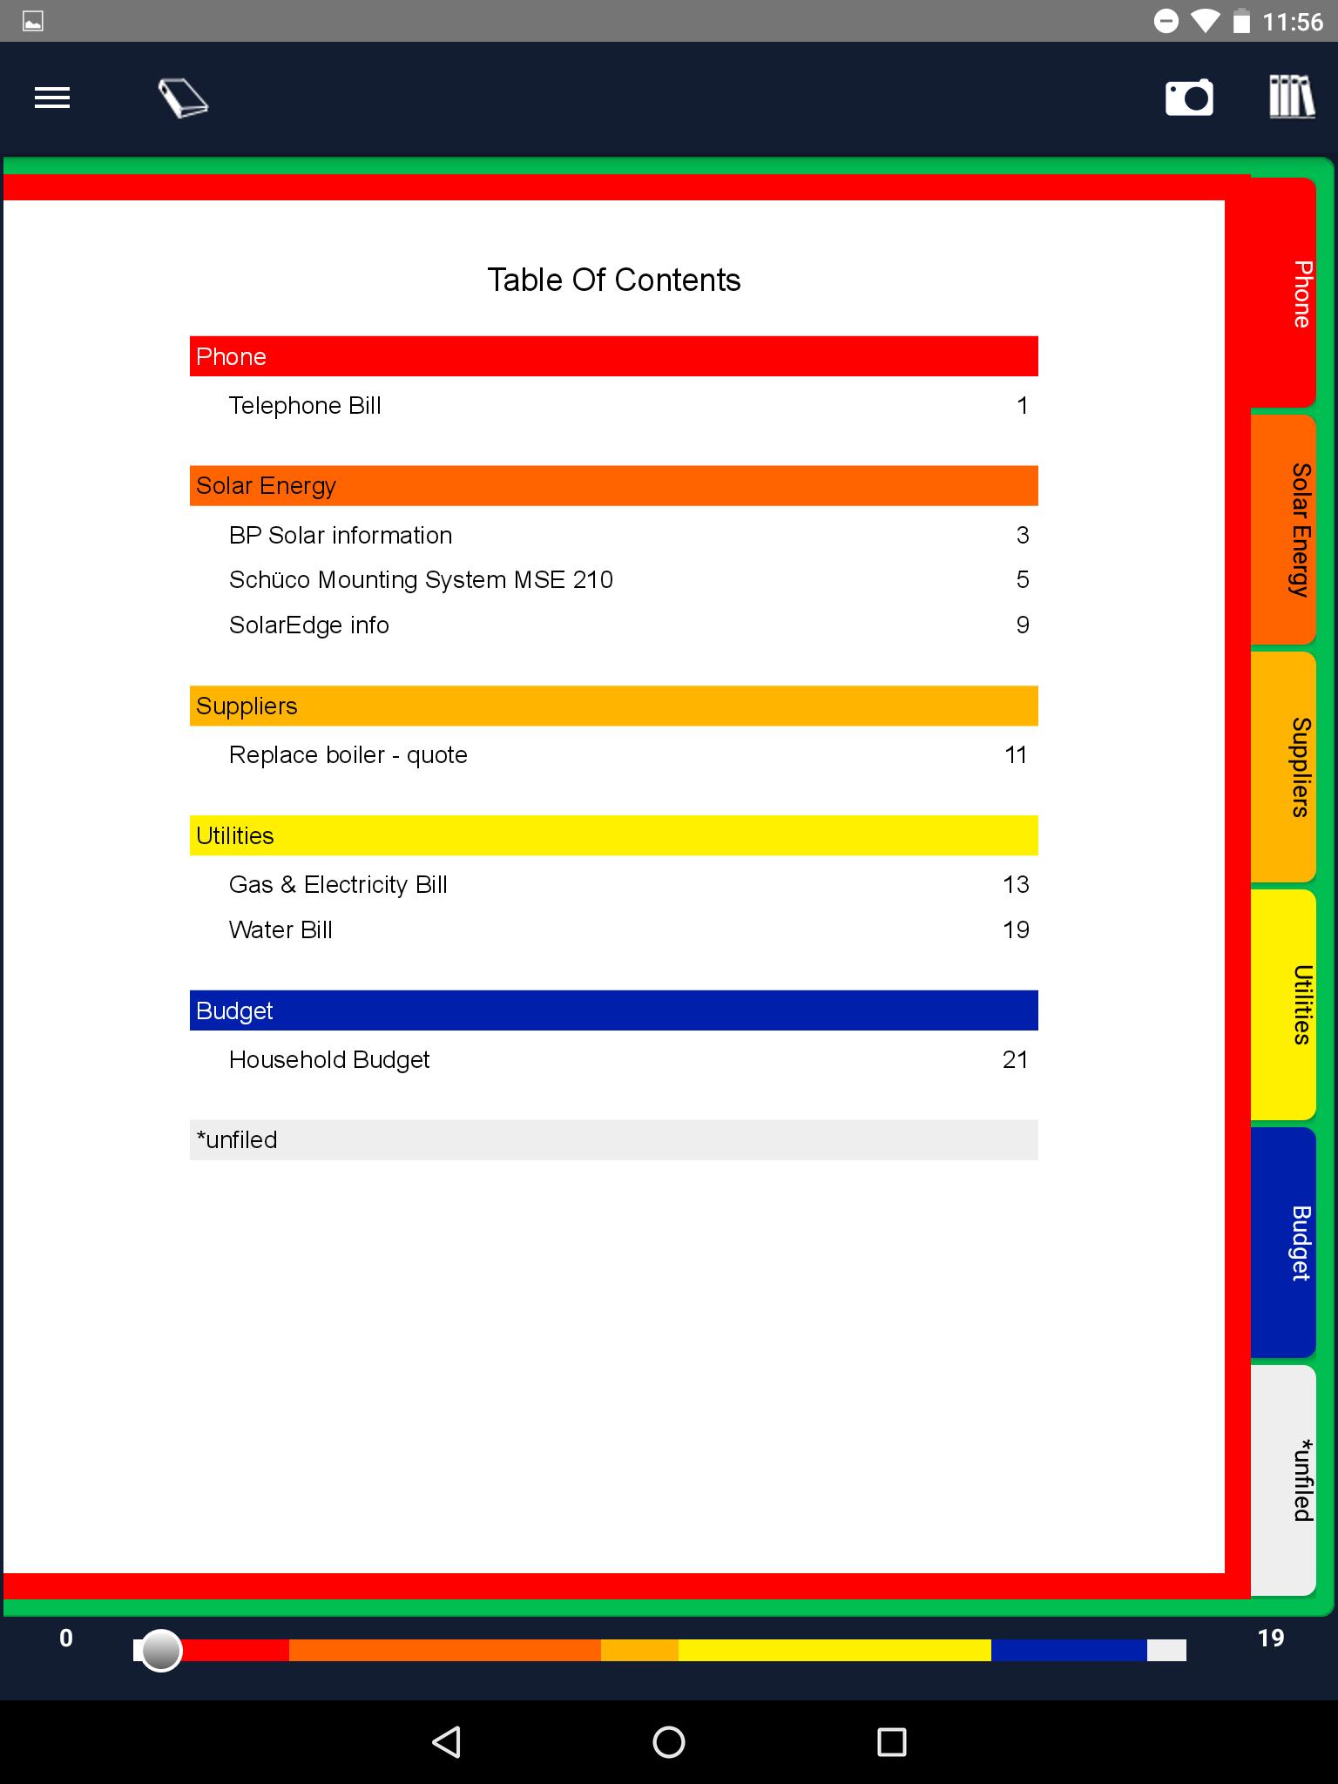Jump to the blue Budget section on page slider
The height and width of the screenshot is (1784, 1338).
(x=1068, y=1650)
